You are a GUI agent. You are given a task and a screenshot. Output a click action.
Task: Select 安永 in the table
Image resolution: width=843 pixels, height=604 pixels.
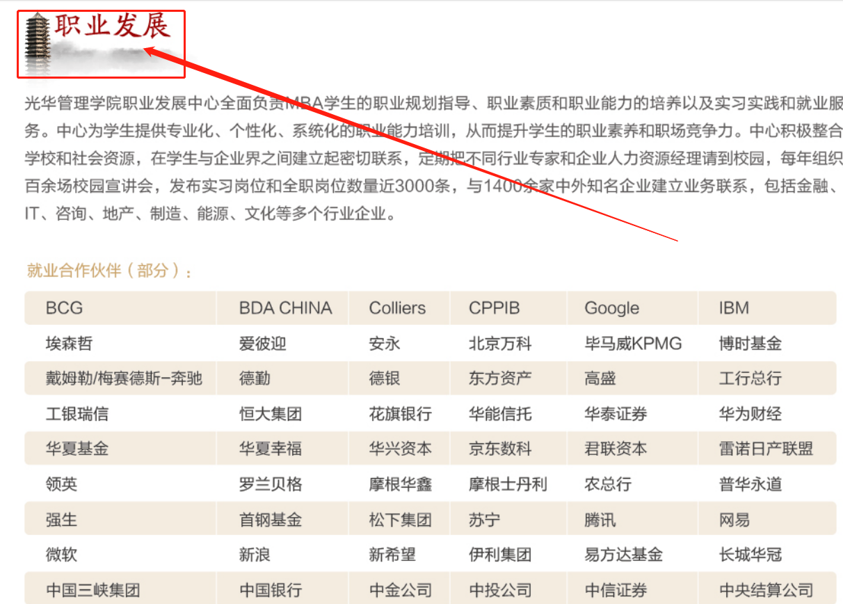click(385, 344)
